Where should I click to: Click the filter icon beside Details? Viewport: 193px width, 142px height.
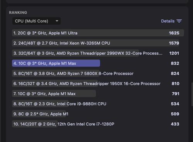(179, 21)
